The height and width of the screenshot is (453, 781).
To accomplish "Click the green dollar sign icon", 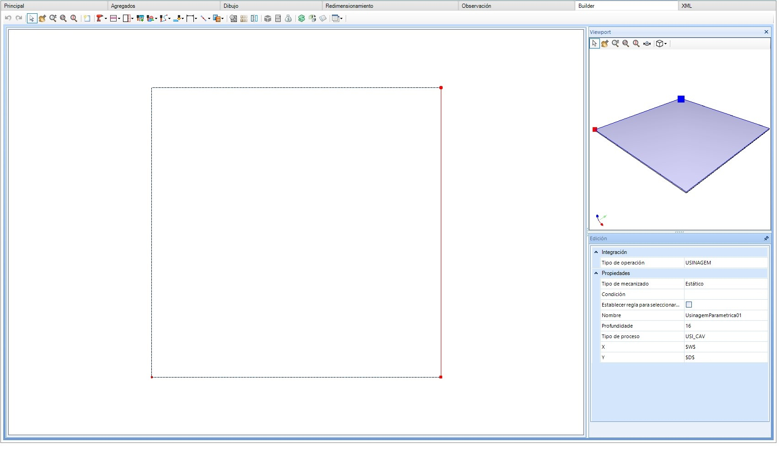I will pos(301,18).
